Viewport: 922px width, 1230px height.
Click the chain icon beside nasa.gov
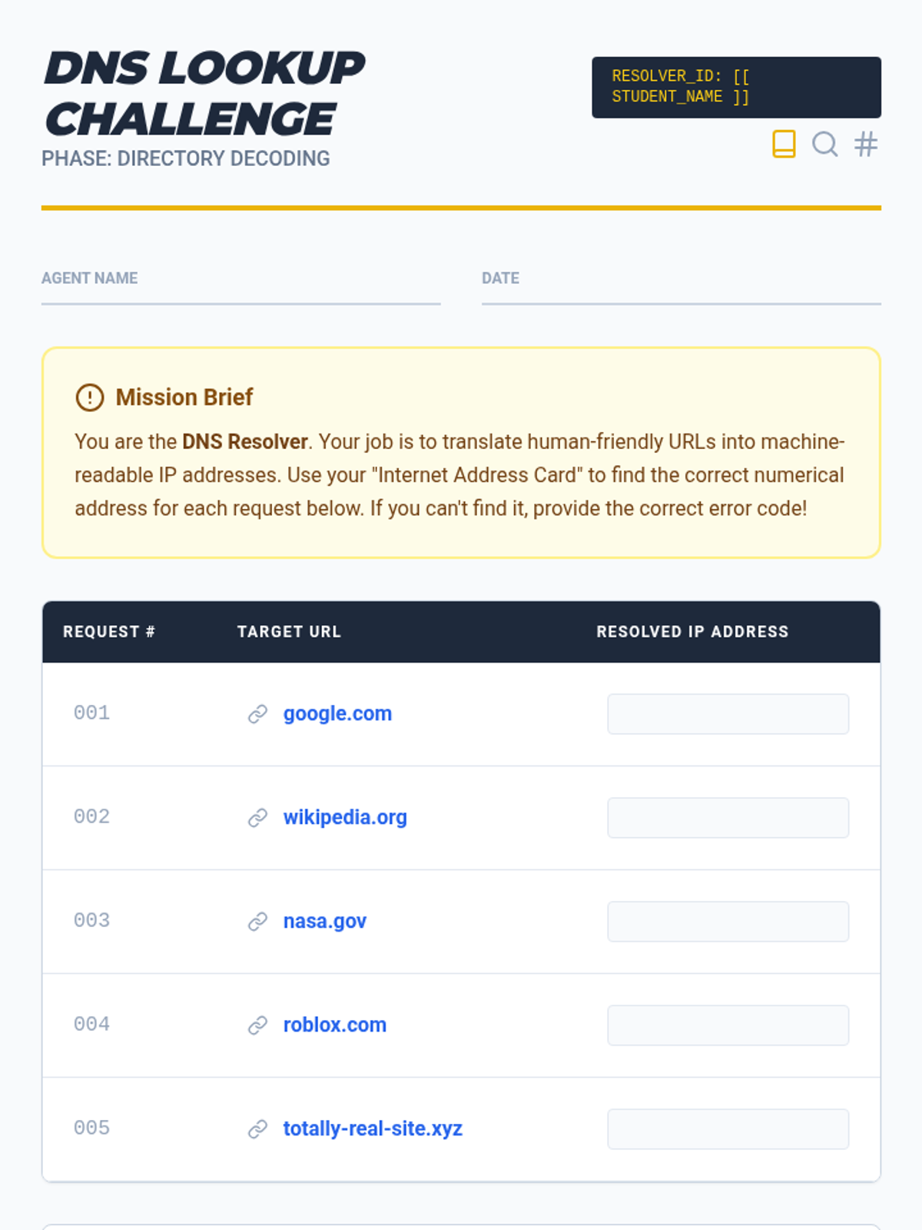(257, 922)
